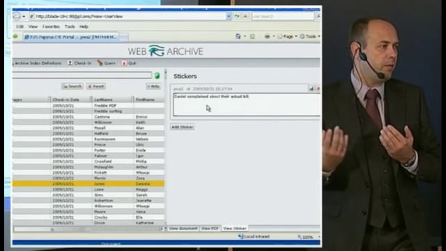Click the Query toolbar item

click(x=107, y=63)
